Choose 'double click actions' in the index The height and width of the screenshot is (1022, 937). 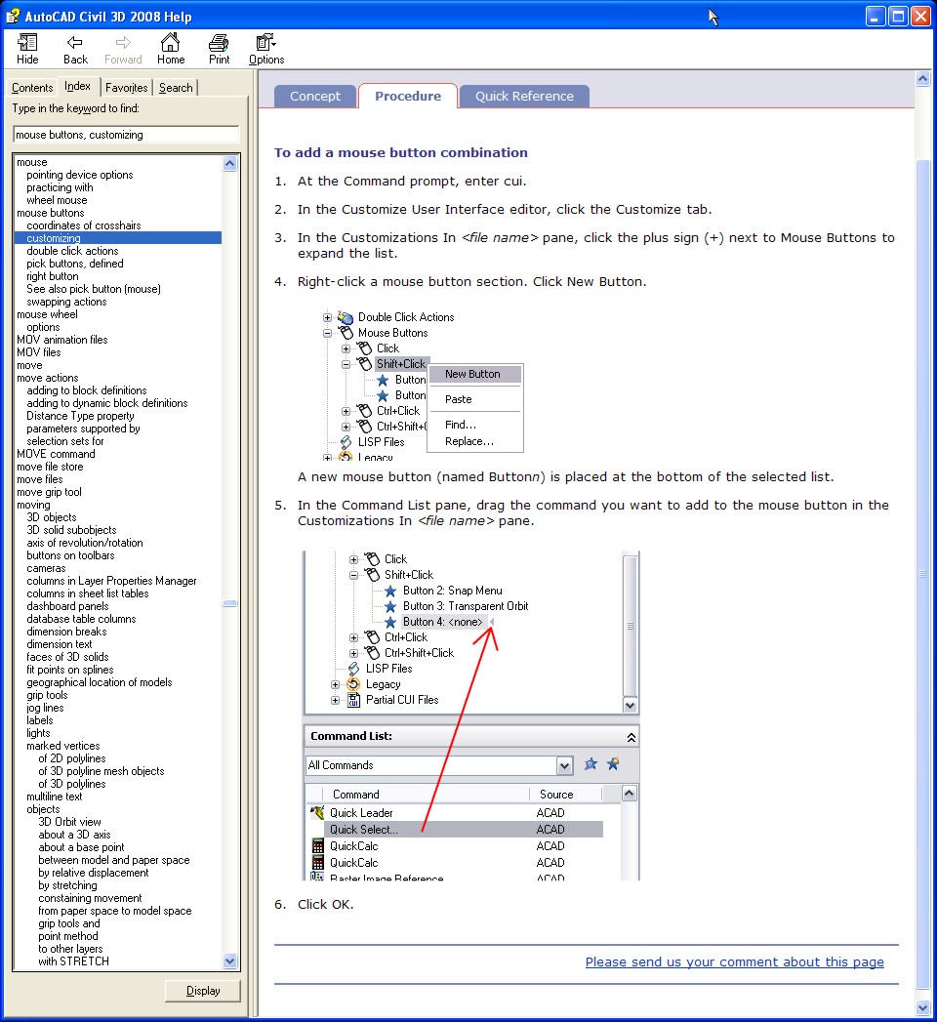coord(72,251)
